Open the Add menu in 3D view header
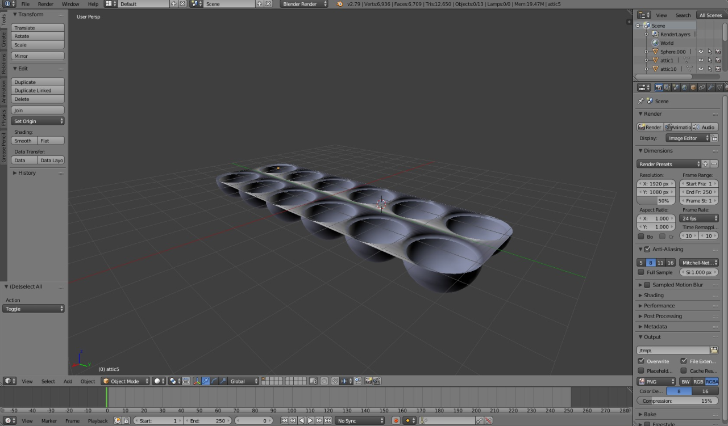728x426 pixels. click(x=68, y=381)
